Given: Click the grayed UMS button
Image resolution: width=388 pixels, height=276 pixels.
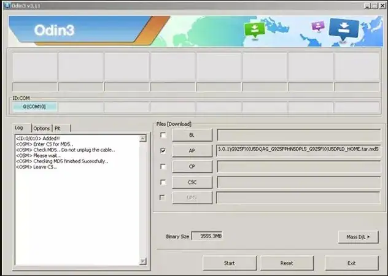Looking at the screenshot, I should [x=192, y=197].
